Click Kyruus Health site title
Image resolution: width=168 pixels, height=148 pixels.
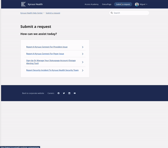coord(35,4)
